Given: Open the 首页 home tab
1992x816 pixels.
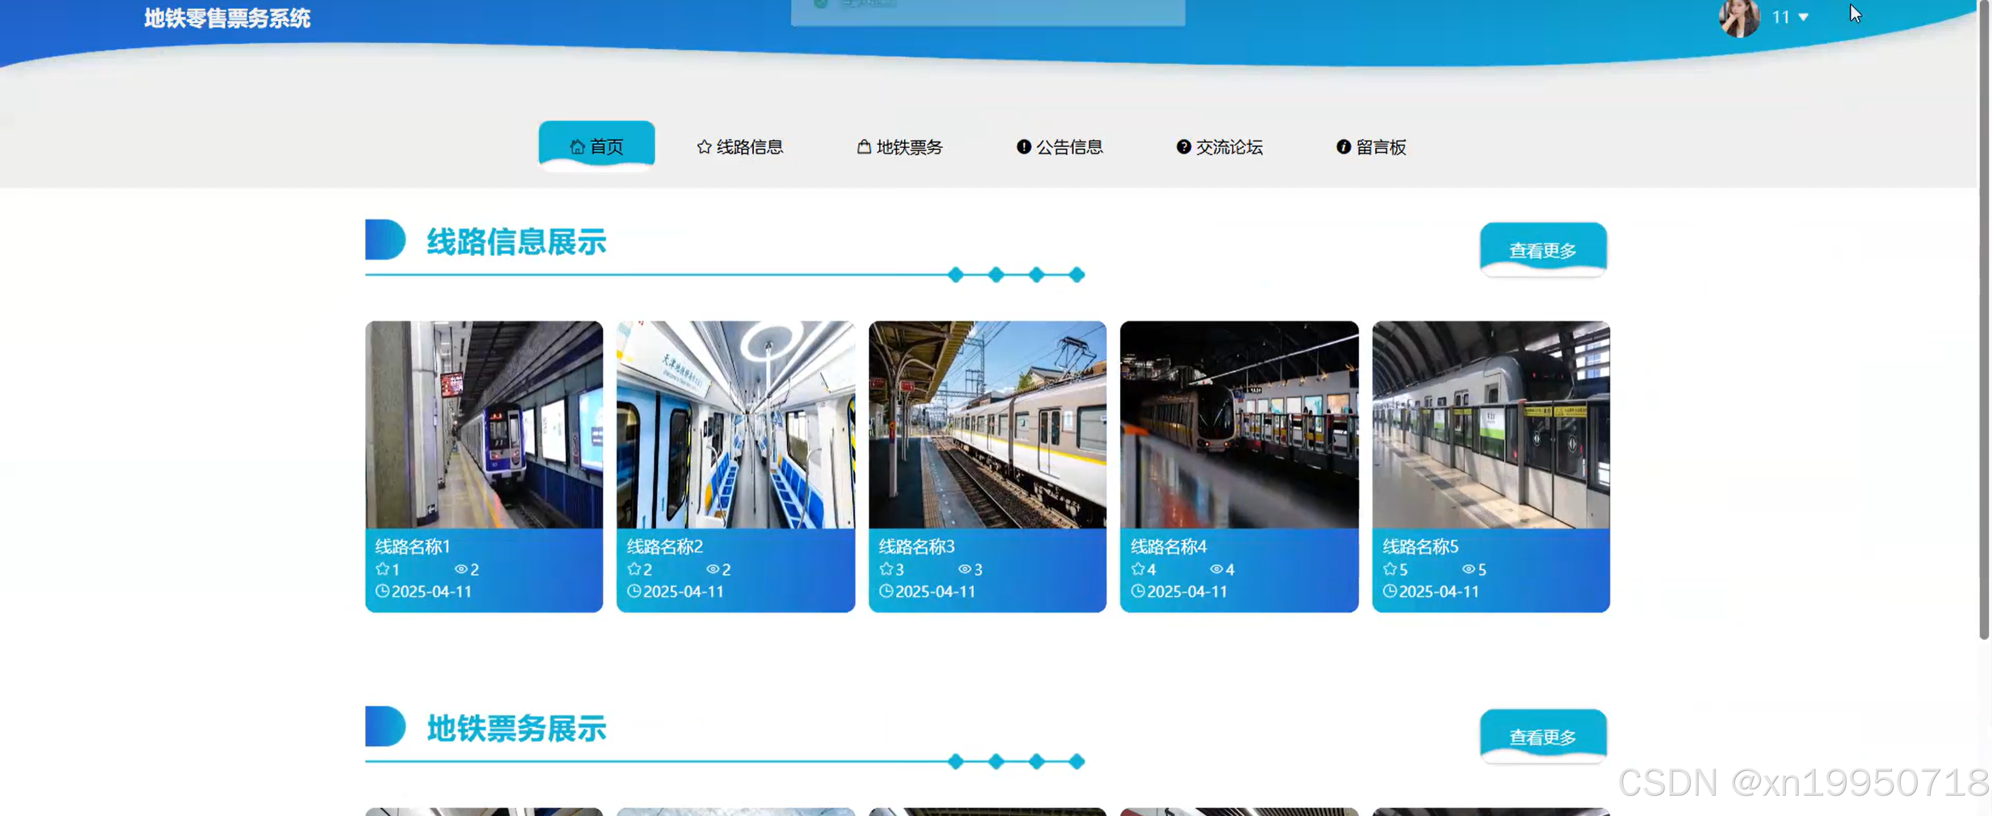Looking at the screenshot, I should click(x=596, y=146).
